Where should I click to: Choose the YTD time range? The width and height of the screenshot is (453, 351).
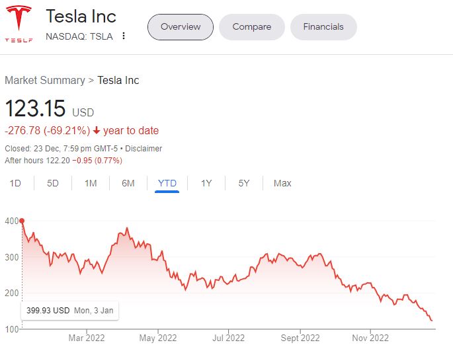167,183
